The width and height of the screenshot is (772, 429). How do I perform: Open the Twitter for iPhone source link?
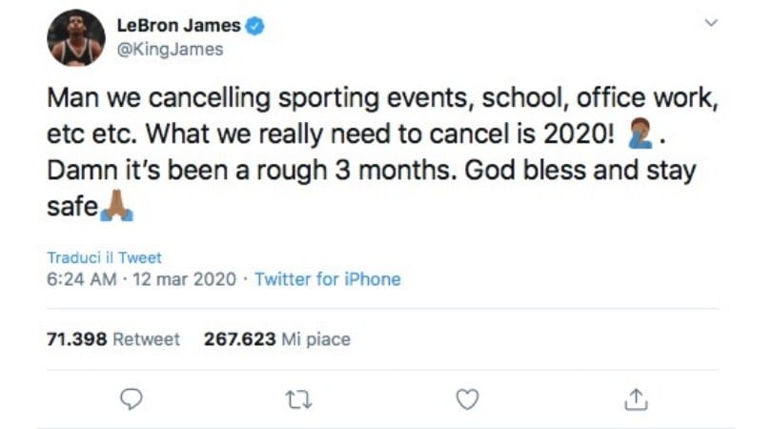coord(328,279)
